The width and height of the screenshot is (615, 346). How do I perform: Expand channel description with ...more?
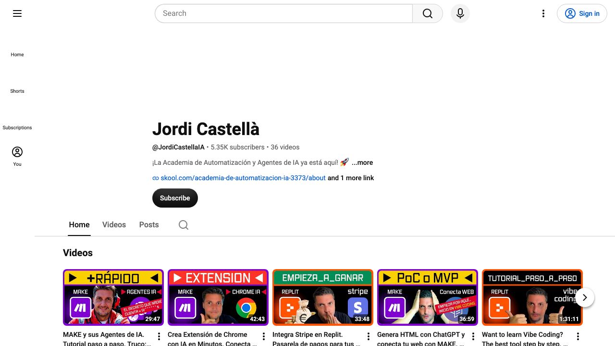tap(362, 162)
